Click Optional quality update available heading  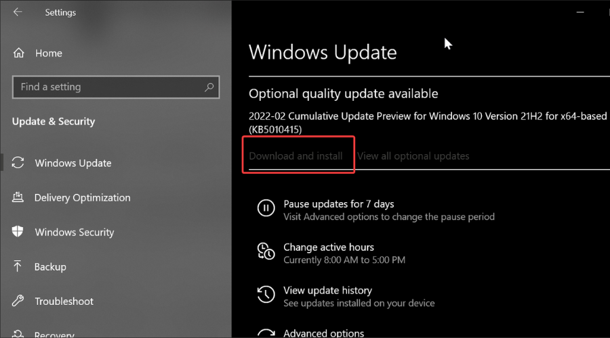(343, 93)
